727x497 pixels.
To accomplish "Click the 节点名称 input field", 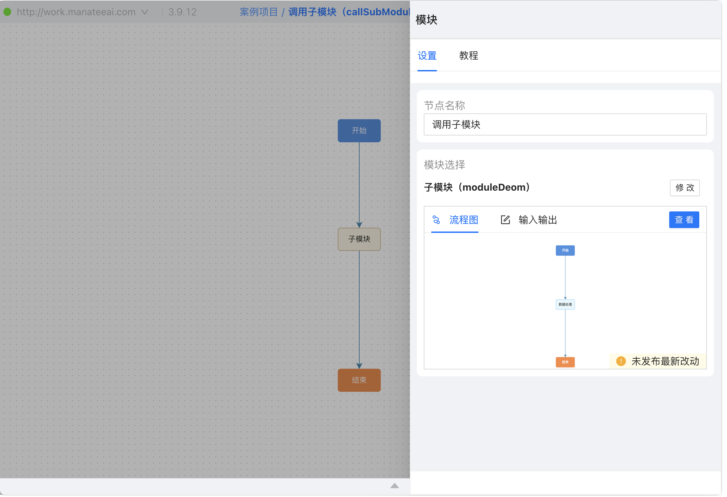I will pyautogui.click(x=565, y=124).
